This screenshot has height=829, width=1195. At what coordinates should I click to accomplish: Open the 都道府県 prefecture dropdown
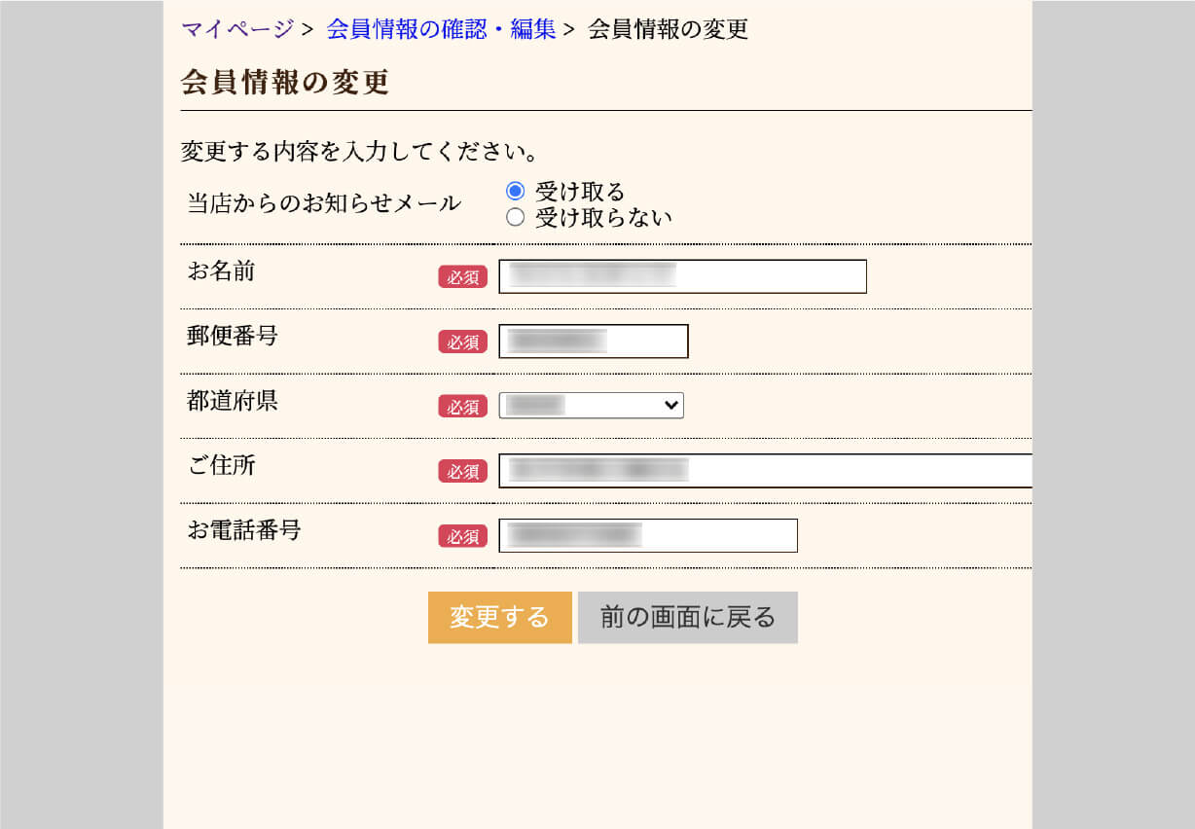(x=591, y=406)
